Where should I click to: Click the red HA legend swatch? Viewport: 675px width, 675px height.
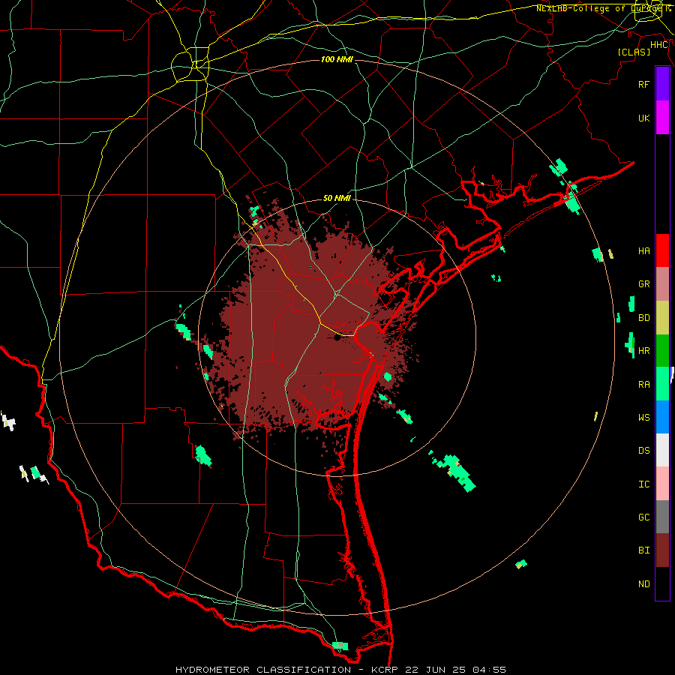[662, 250]
